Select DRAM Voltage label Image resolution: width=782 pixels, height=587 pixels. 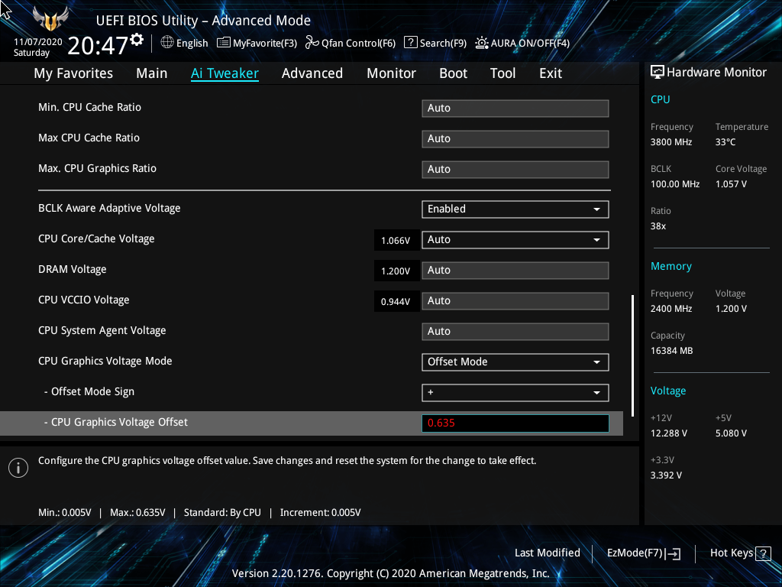pyautogui.click(x=73, y=269)
